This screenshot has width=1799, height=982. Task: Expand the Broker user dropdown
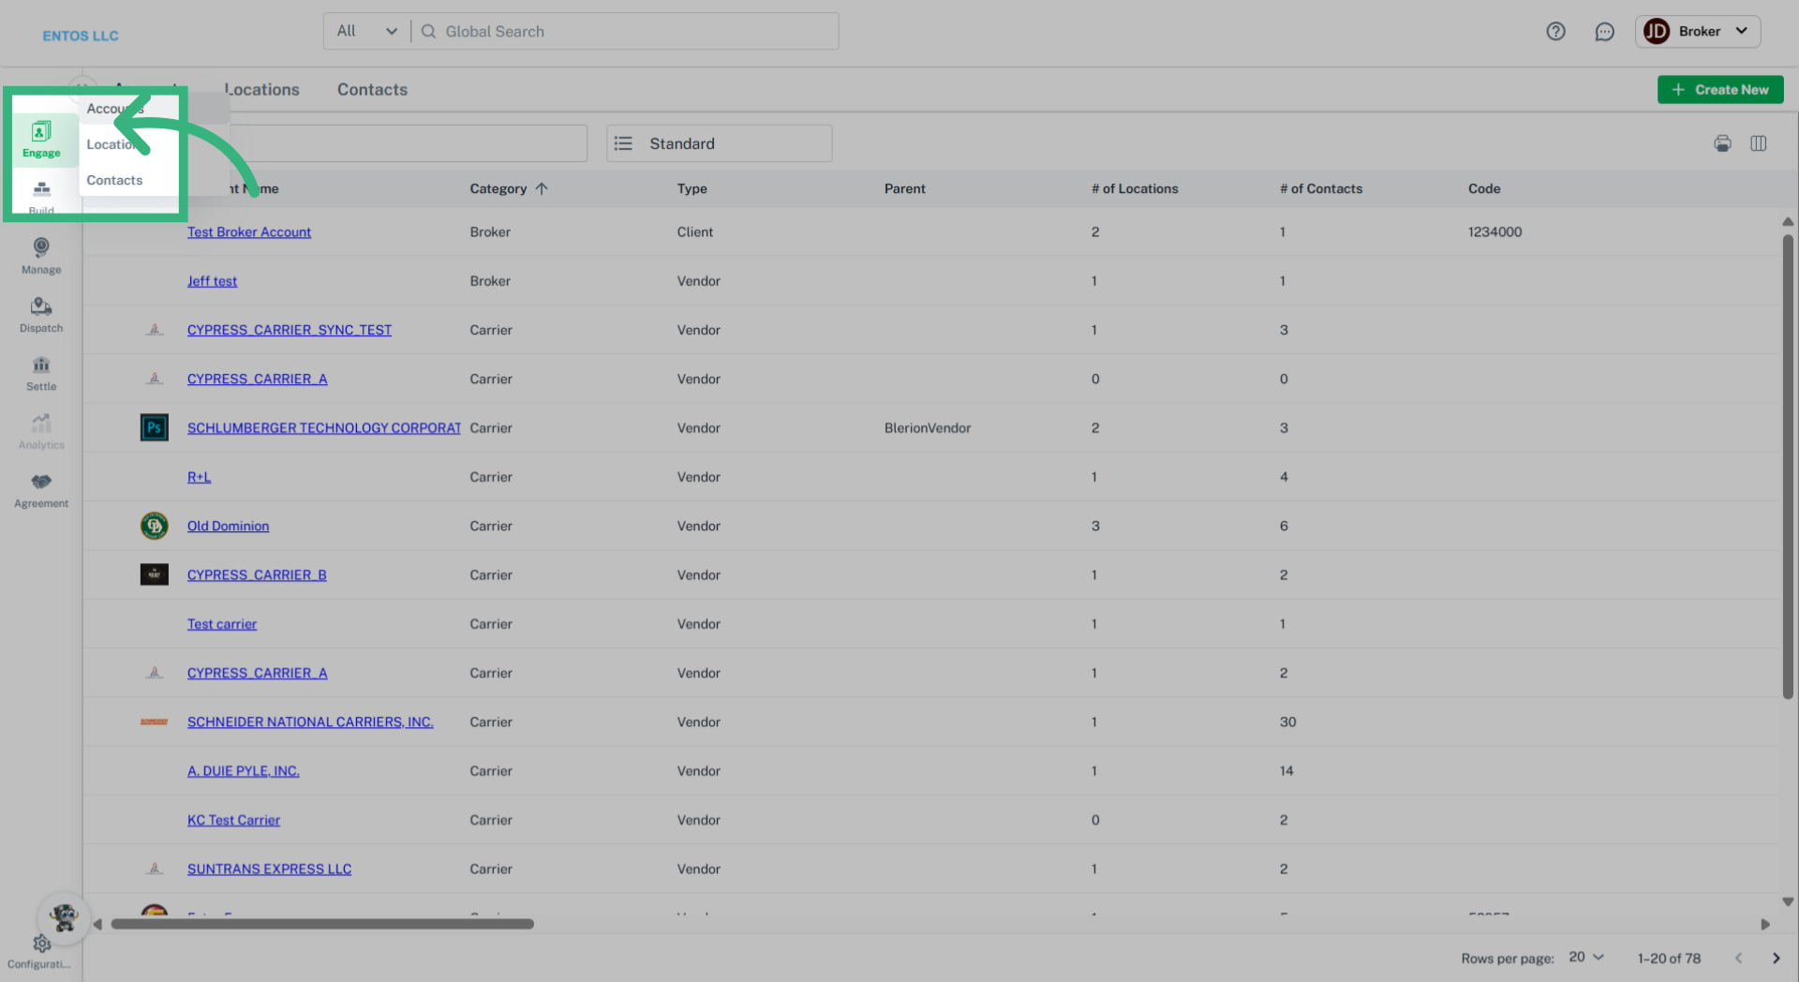point(1698,32)
